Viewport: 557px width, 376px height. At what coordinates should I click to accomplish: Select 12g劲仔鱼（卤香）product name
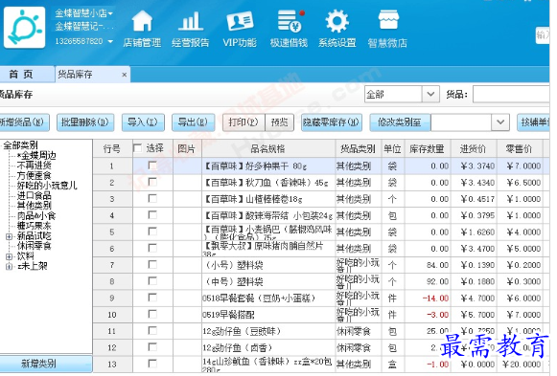(238, 348)
